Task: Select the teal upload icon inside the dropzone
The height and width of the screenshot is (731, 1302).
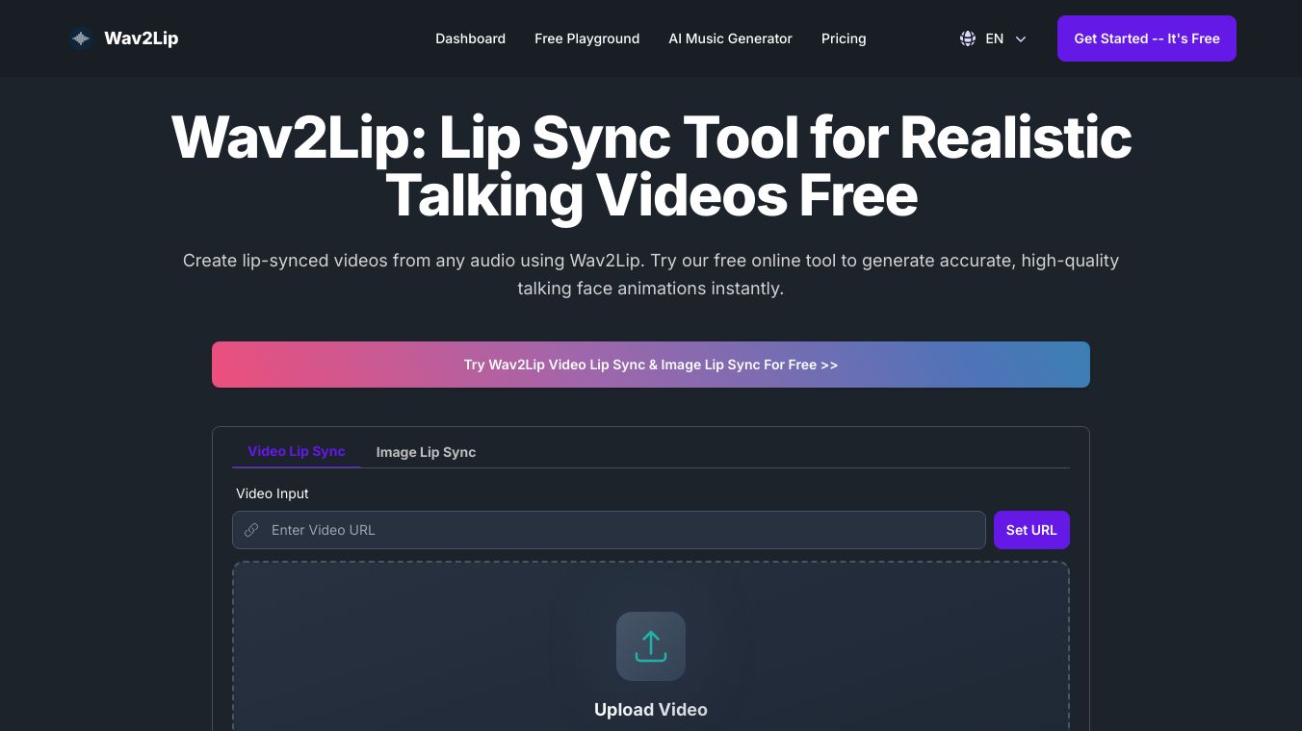Action: [x=650, y=645]
